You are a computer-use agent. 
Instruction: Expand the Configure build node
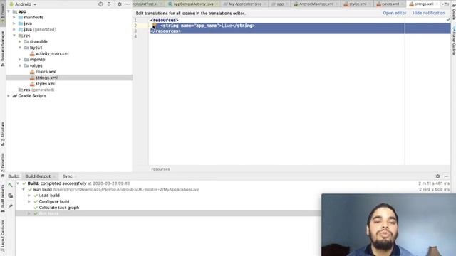click(29, 202)
